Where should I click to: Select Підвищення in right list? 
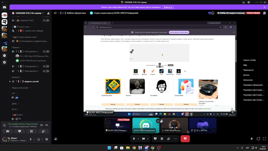[248, 70]
